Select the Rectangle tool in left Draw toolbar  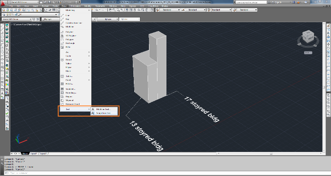pyautogui.click(x=2, y=41)
